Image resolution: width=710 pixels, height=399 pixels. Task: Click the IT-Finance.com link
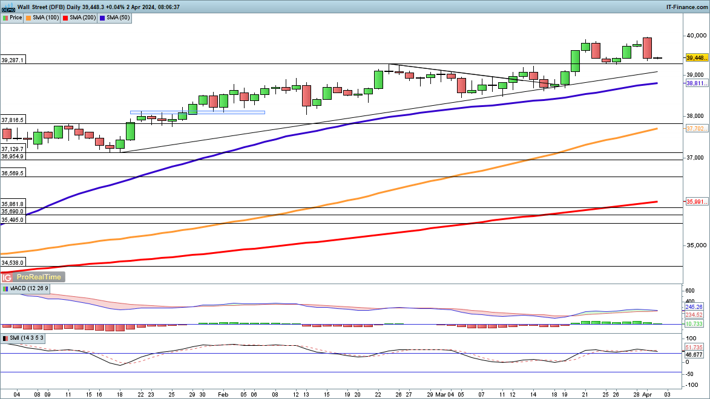(x=686, y=7)
